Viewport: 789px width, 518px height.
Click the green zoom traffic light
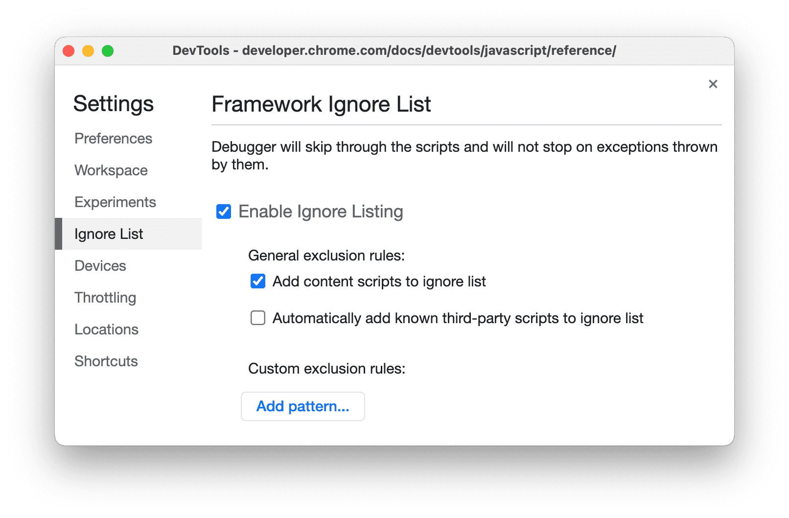[x=108, y=50]
